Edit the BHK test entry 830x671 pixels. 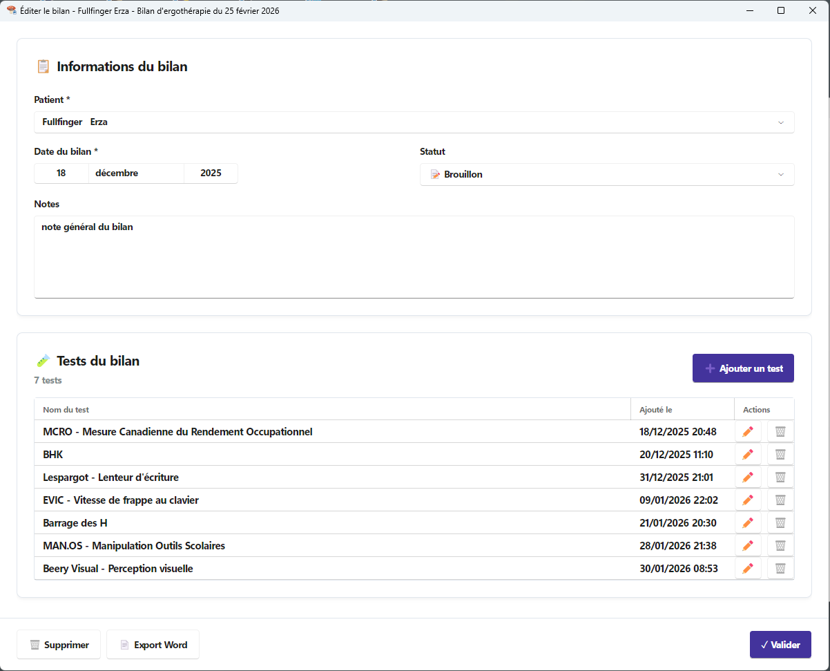point(748,455)
